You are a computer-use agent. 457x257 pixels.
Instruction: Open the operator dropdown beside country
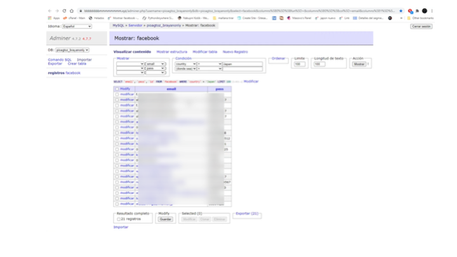[209, 64]
